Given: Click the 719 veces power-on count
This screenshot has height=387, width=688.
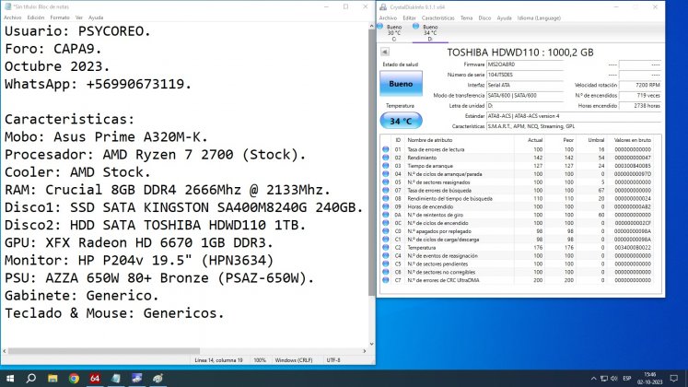Looking at the screenshot, I should point(640,95).
